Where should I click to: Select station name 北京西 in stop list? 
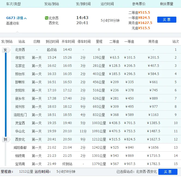[20, 50]
